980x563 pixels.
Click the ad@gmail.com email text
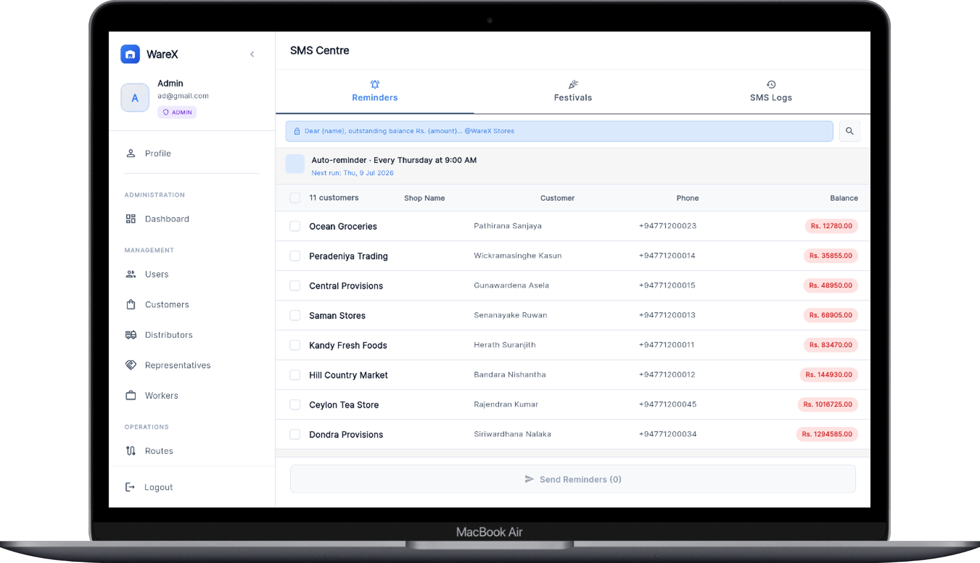(183, 96)
